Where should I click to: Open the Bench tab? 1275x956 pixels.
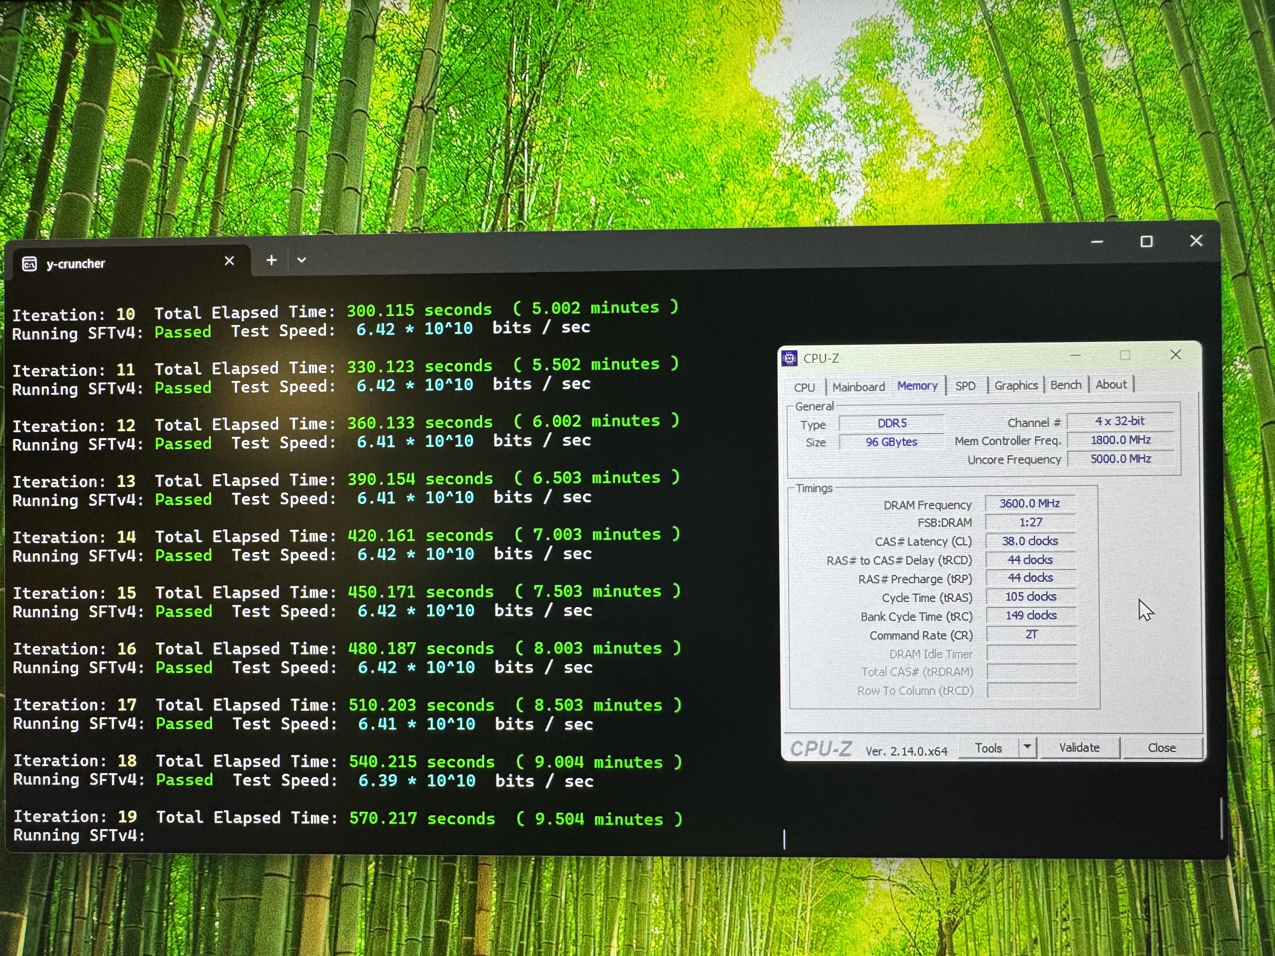(1066, 385)
